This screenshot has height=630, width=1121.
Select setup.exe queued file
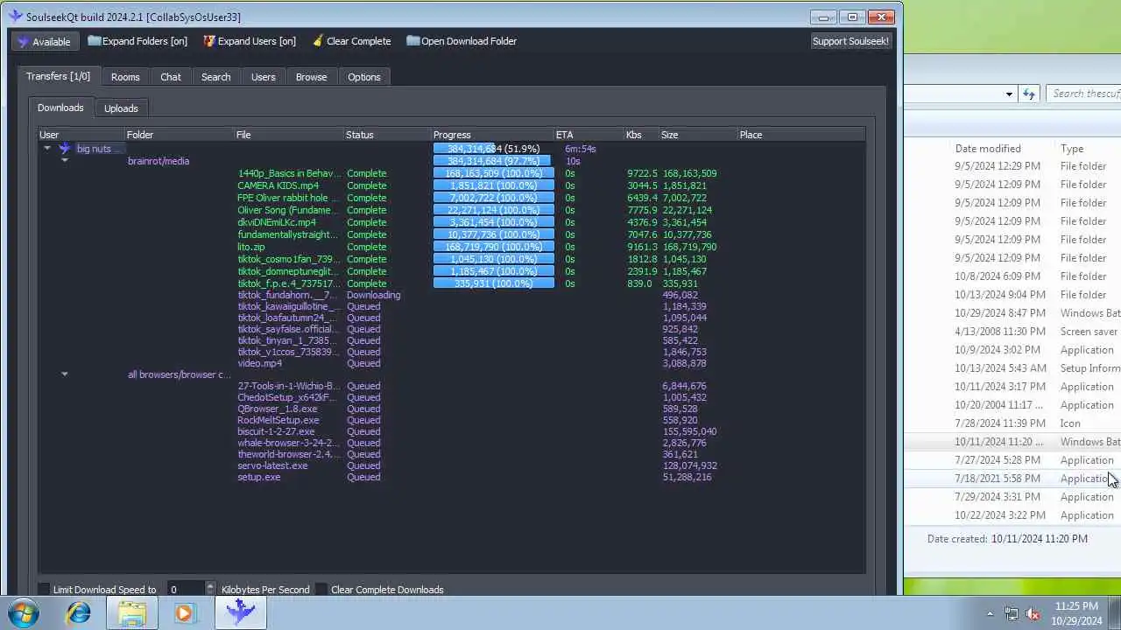pos(259,477)
